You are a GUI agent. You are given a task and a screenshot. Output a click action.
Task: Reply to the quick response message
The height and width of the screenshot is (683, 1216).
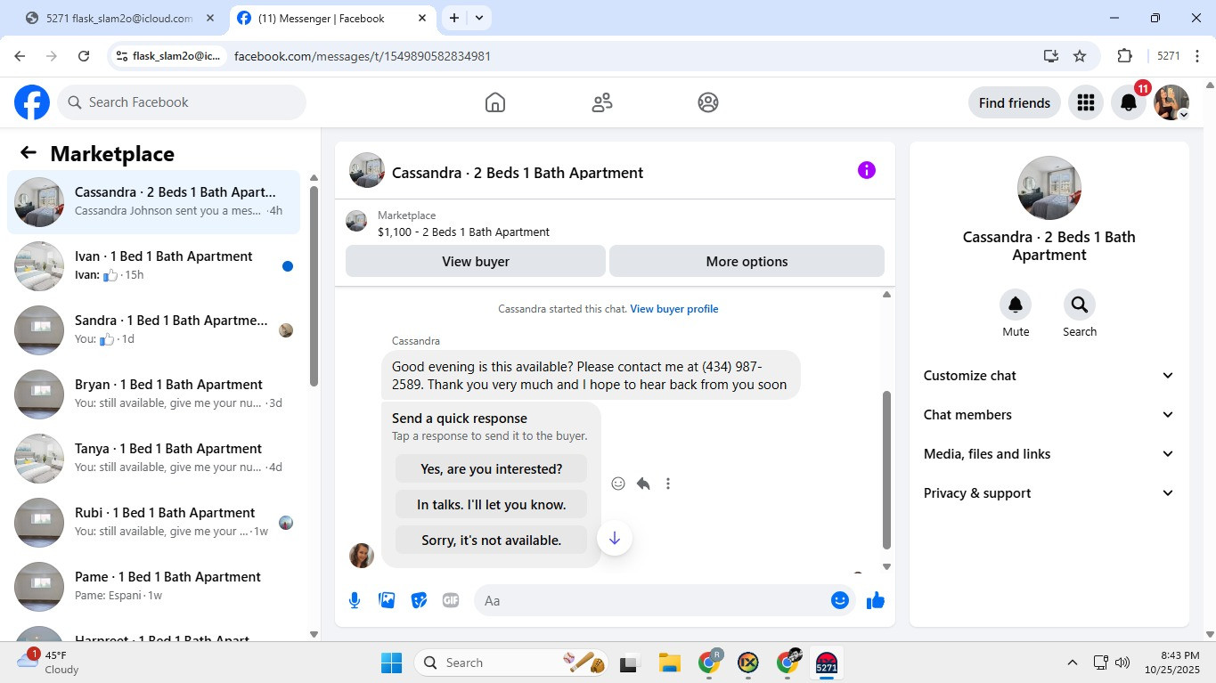(643, 484)
